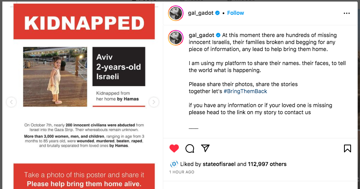Screen dimensions: 360x189
Task: Click the verified badge in the post header
Action: click(x=218, y=13)
